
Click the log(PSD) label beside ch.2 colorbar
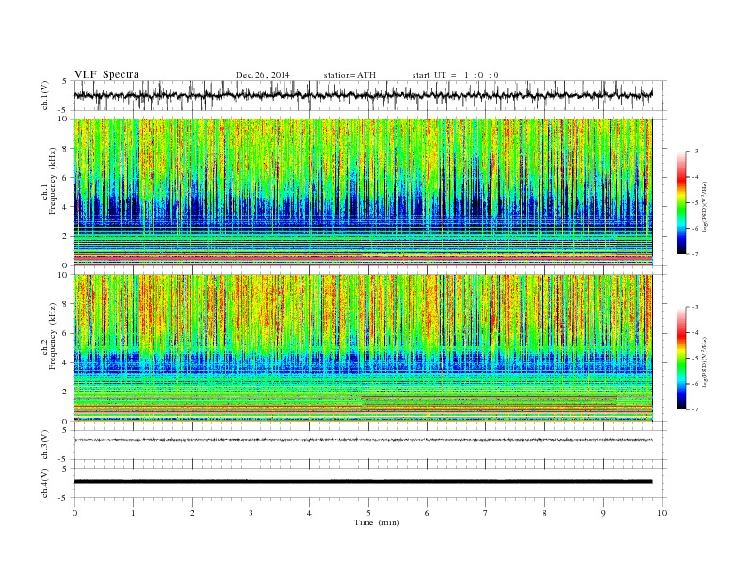click(x=705, y=362)
